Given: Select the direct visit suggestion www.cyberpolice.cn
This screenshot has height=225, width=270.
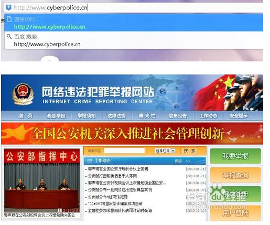Looking at the screenshot, I should [134, 23].
